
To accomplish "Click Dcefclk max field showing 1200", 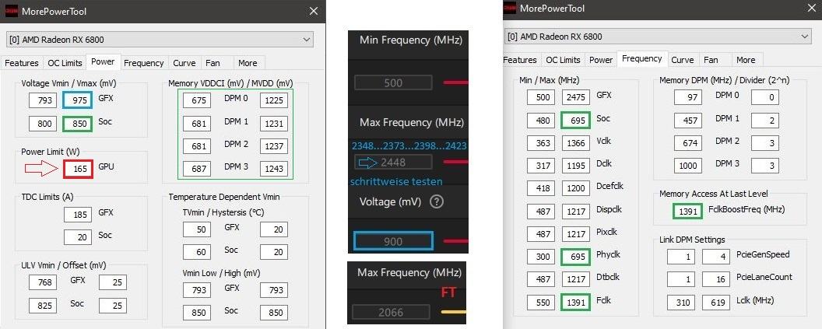I will pos(576,188).
